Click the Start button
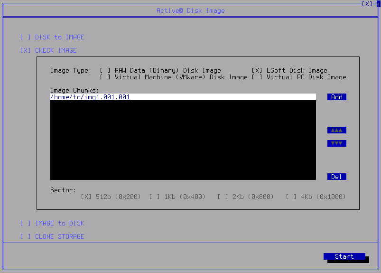The image size is (381, 273). click(344, 256)
